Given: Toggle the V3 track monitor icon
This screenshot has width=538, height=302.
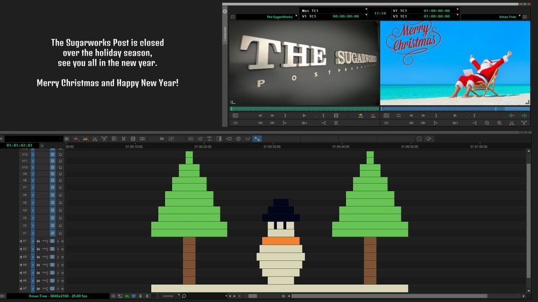Looking at the screenshot, I should (x=60, y=218).
